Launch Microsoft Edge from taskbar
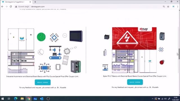This screenshot has width=180, height=101. 16,98
